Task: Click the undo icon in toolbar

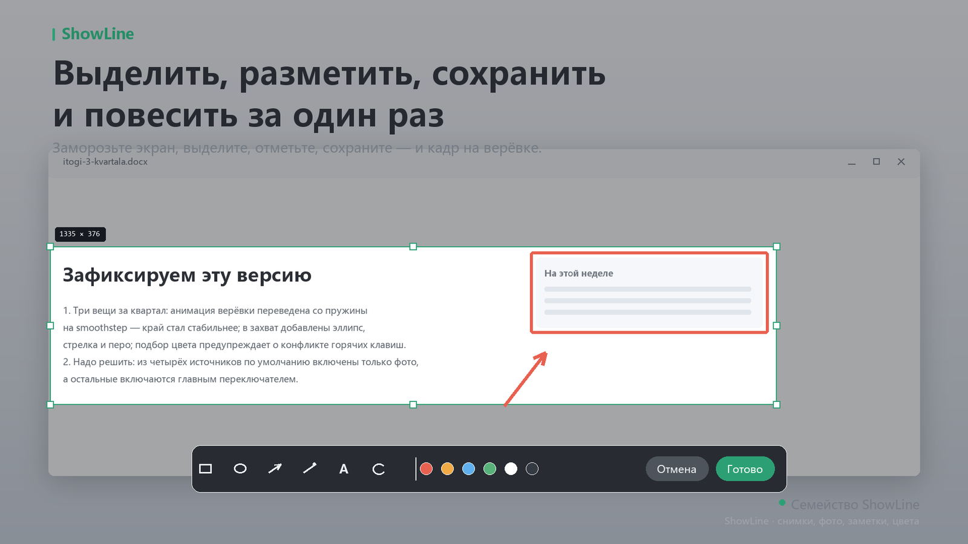Action: [379, 469]
